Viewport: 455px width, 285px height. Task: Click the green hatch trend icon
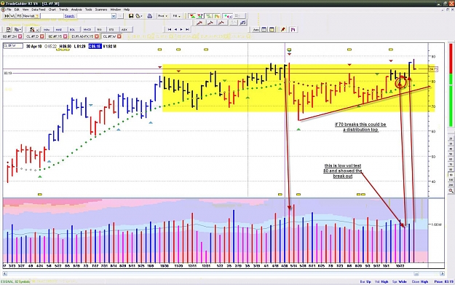(x=209, y=16)
